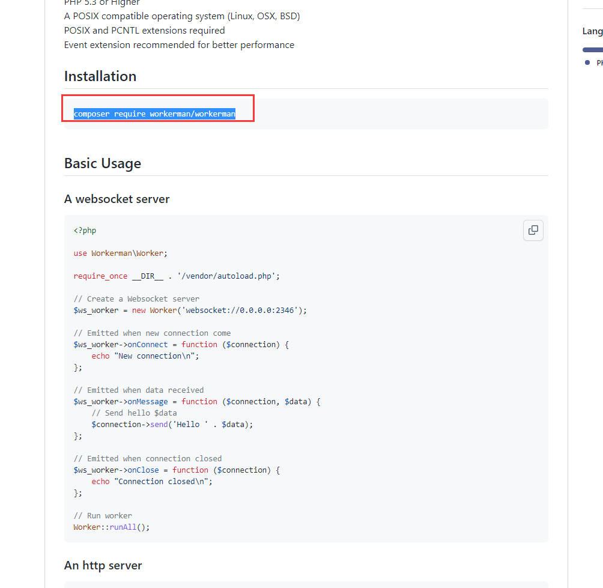
Task: Click the '// Emitted when new connection come' comment
Action: point(153,333)
